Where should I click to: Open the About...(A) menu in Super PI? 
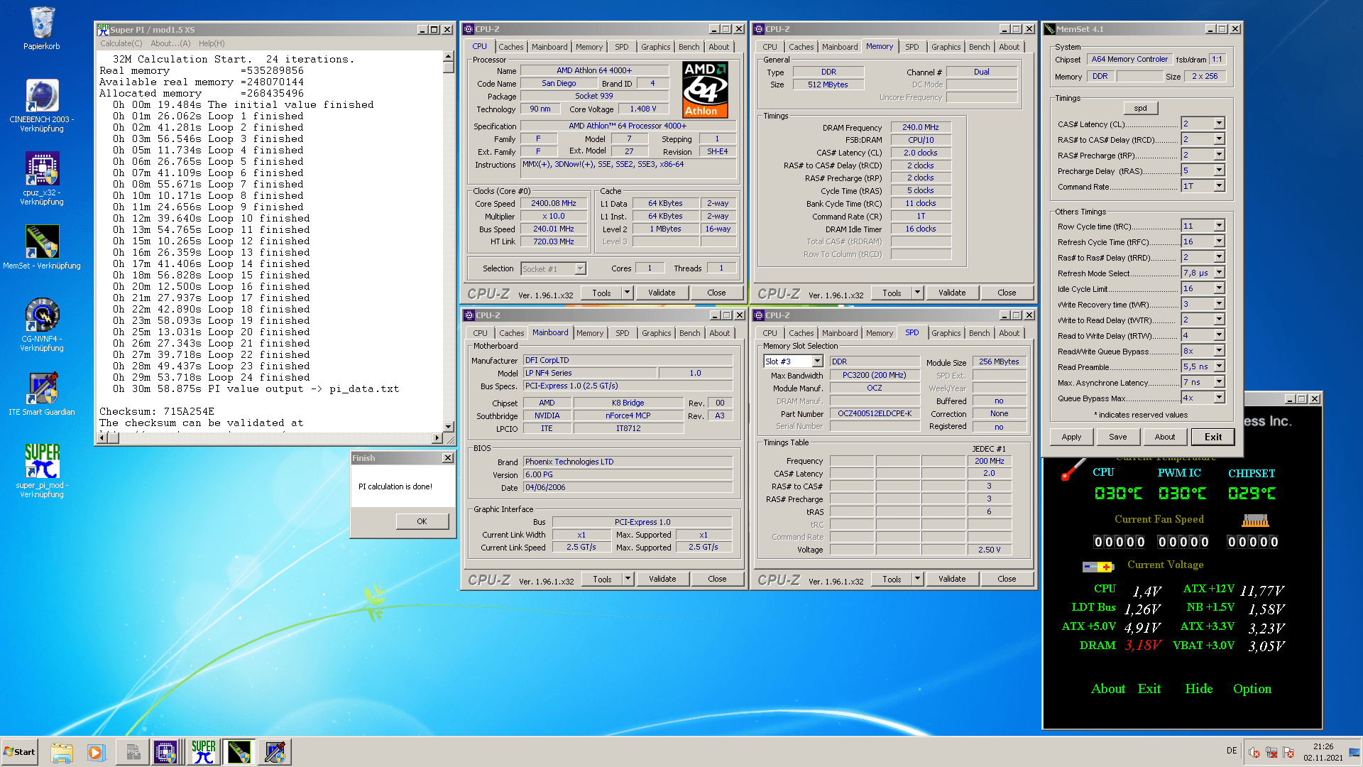pos(170,43)
